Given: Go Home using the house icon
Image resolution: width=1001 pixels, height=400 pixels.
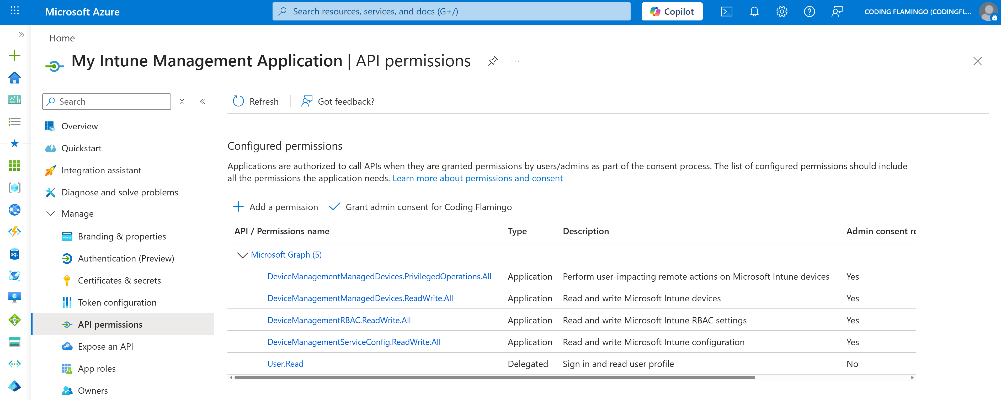Looking at the screenshot, I should pos(14,77).
